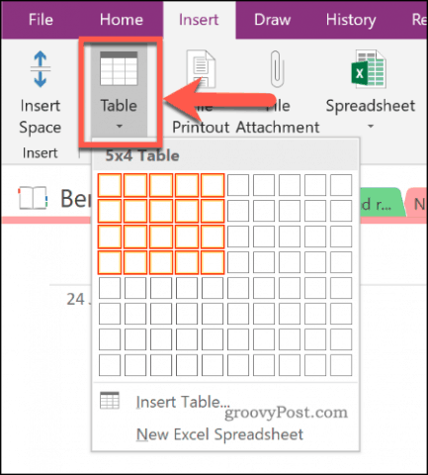Click the notebook book icon
The width and height of the screenshot is (428, 475).
(x=33, y=198)
